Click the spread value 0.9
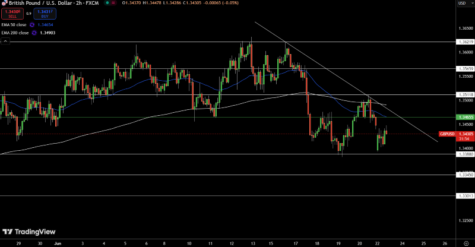This screenshot has width=475, height=247. (x=28, y=14)
